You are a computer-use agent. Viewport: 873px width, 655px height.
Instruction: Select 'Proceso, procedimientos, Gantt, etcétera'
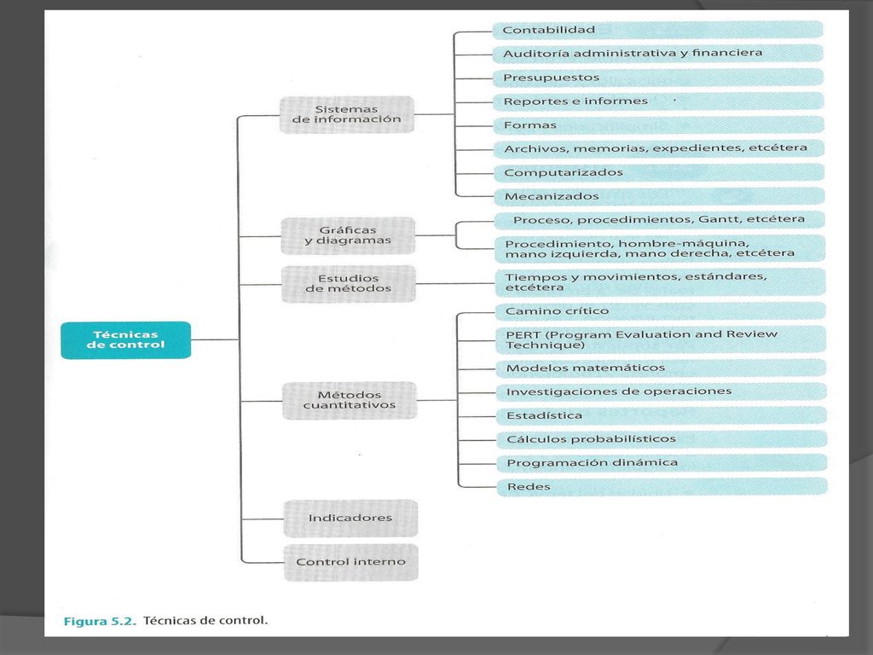659,219
